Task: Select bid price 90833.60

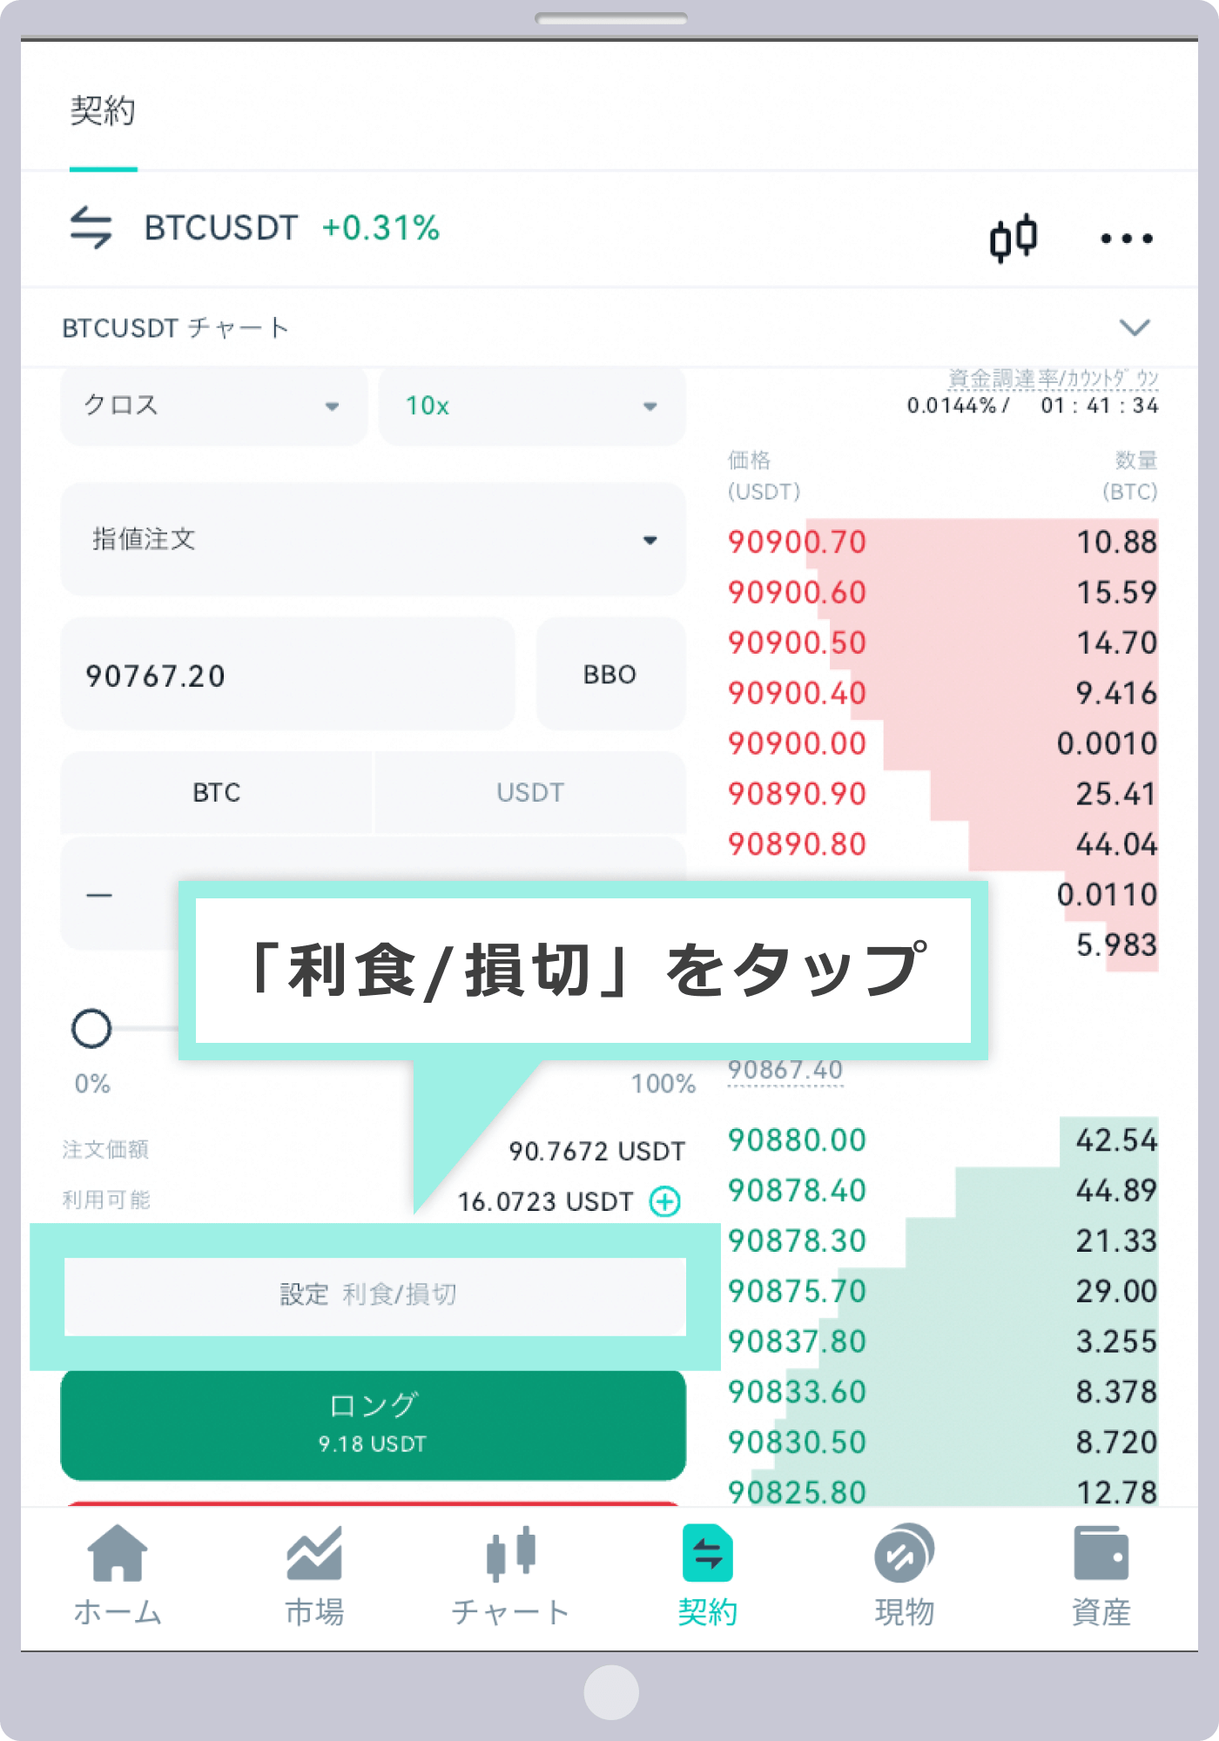Action: pos(798,1393)
